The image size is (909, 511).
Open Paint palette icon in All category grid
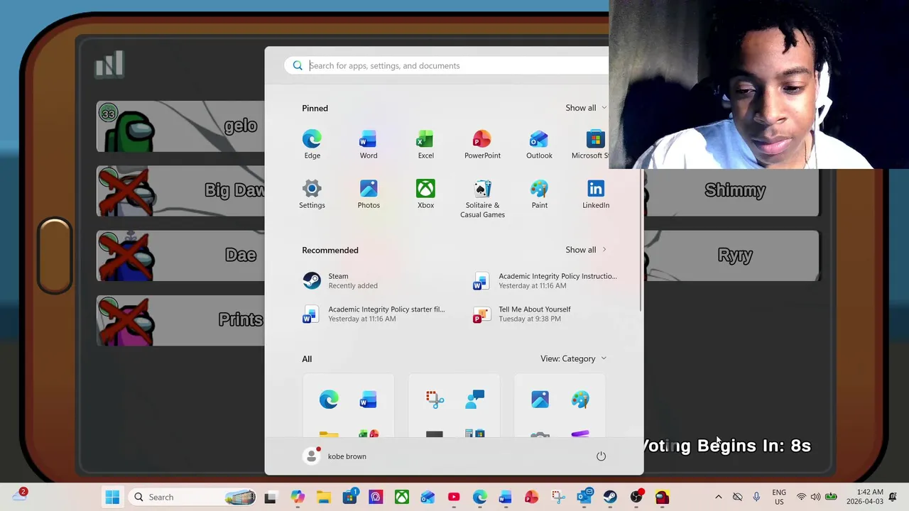click(x=580, y=400)
